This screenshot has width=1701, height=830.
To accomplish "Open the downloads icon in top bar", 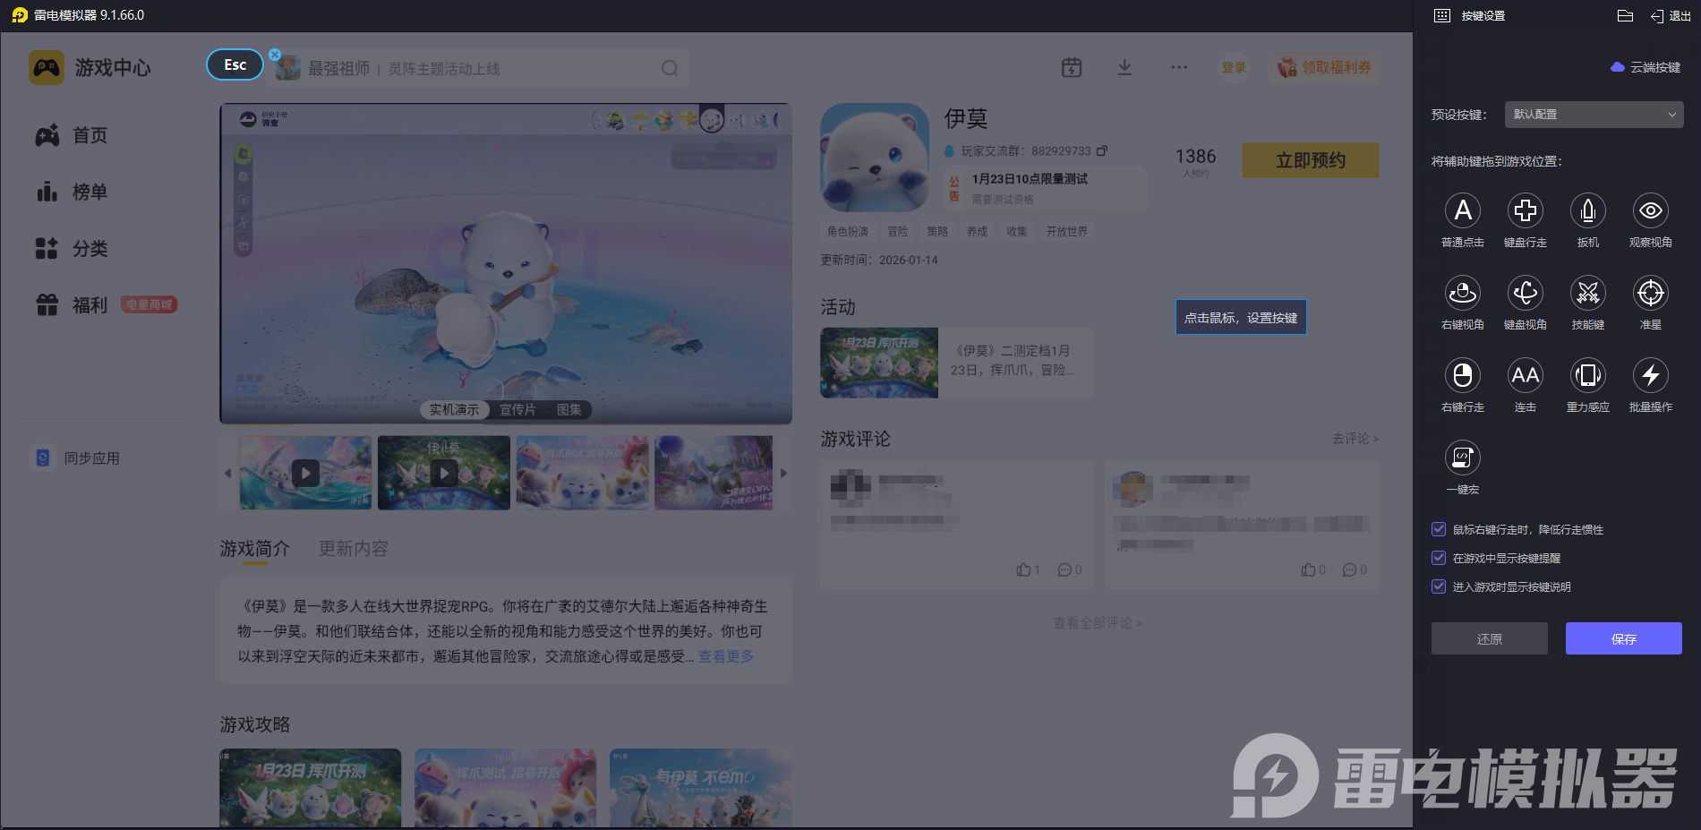I will coord(1124,67).
